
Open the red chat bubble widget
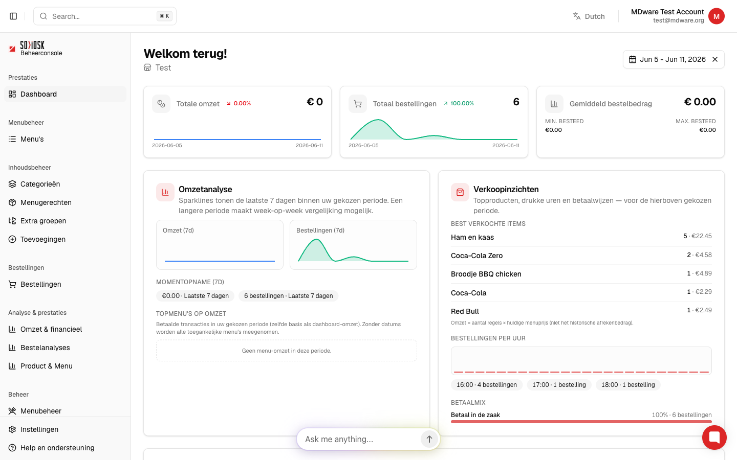click(714, 438)
